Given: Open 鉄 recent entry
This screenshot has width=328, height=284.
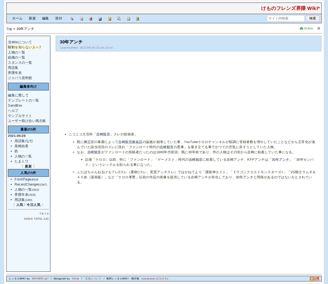Looking at the screenshot, I should point(16,151).
